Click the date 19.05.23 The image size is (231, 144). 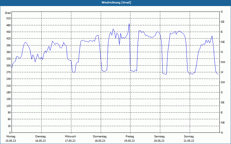129,141
